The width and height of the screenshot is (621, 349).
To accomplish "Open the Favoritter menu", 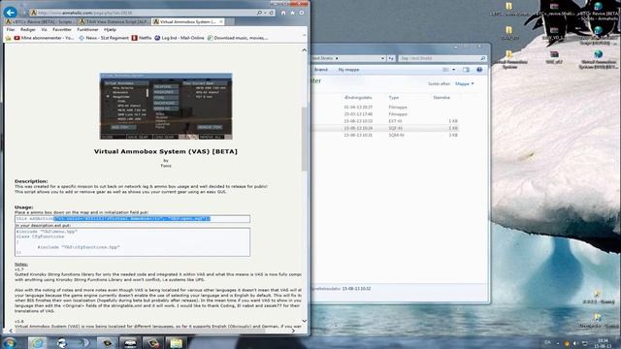I will click(x=62, y=30).
